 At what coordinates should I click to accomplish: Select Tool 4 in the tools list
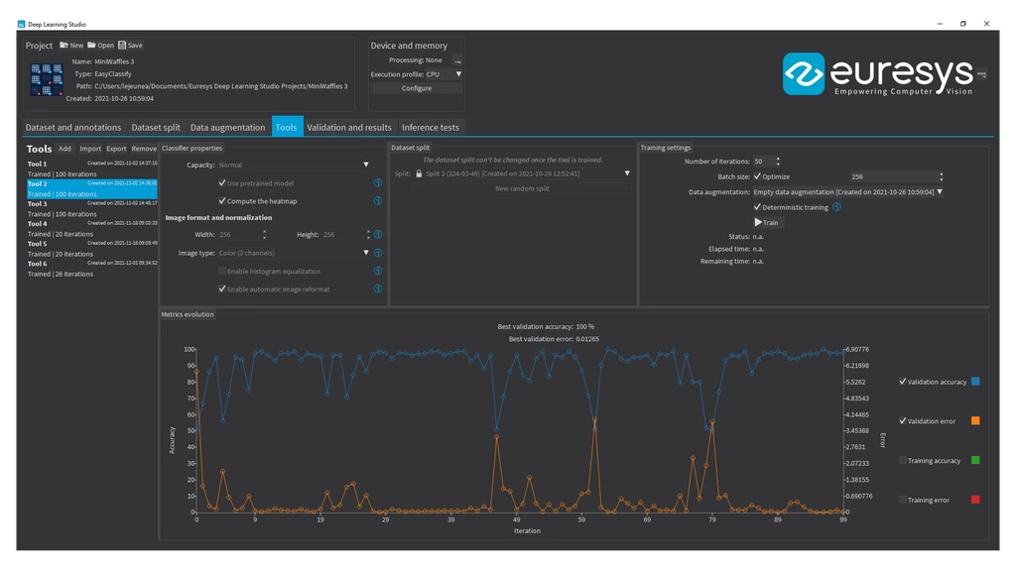[38, 224]
